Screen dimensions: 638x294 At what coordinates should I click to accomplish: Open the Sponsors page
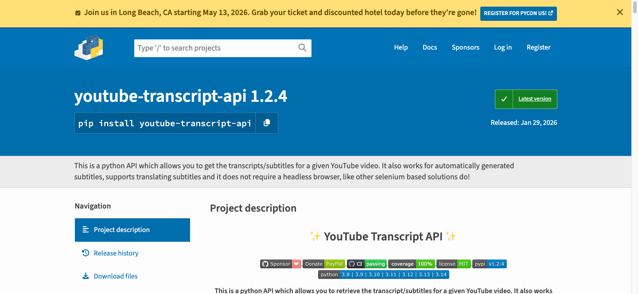coord(466,47)
